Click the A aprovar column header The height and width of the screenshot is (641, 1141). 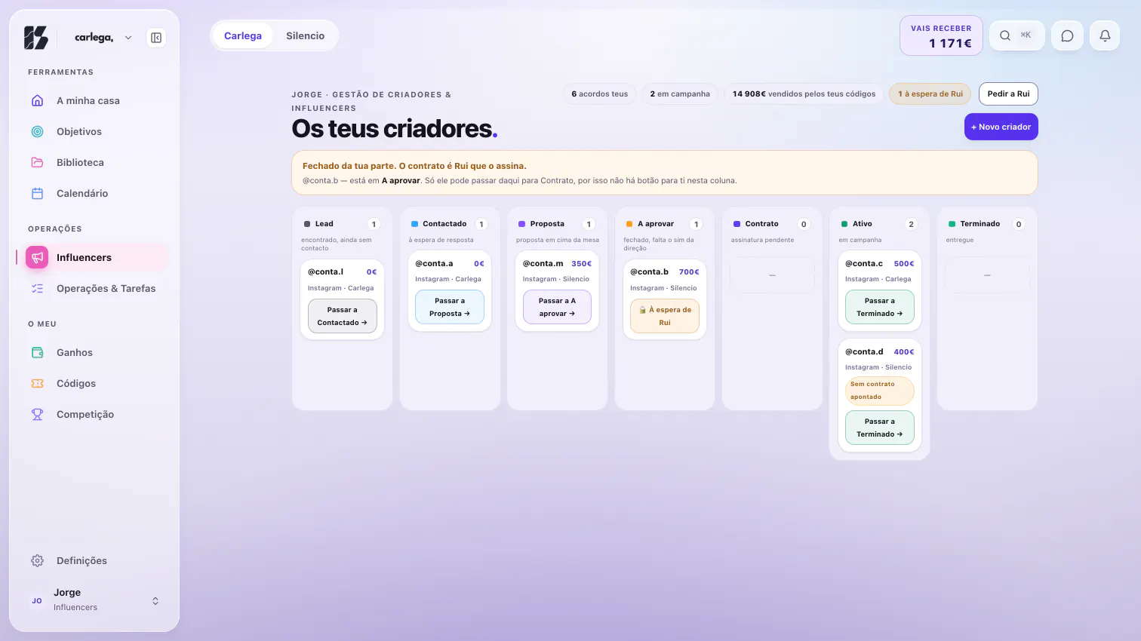pyautogui.click(x=655, y=224)
